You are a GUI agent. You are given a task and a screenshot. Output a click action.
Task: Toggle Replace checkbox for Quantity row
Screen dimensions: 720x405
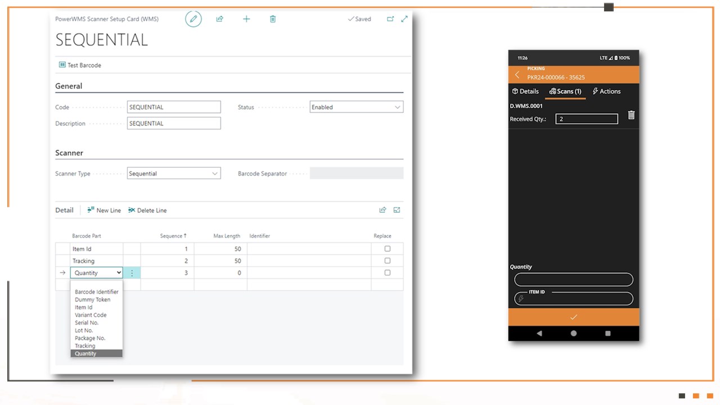coord(388,273)
